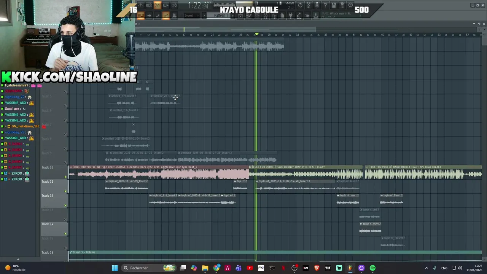
Task: Click the circular-arrow undo history icon
Action: [x=300, y=5]
